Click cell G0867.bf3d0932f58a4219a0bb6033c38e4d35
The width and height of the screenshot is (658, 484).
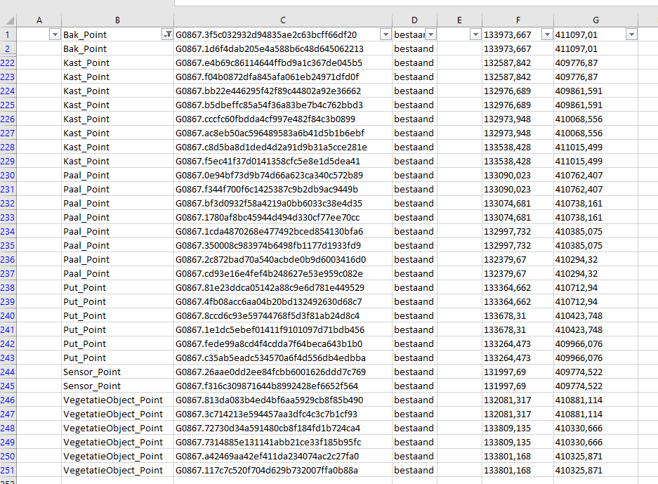point(283,203)
